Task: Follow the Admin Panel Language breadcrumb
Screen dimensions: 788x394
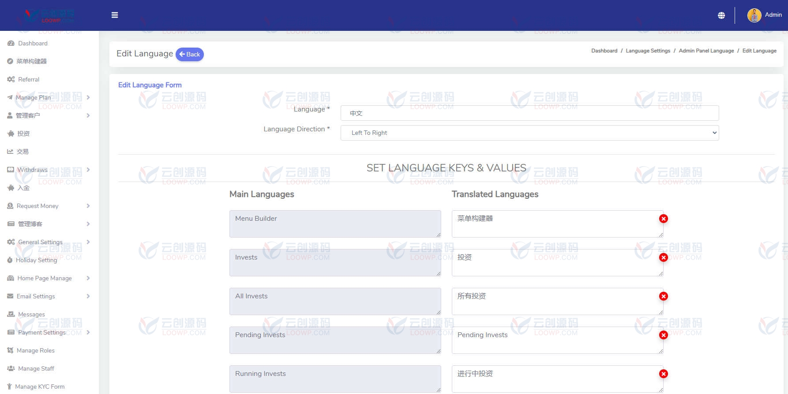Action: [x=706, y=51]
